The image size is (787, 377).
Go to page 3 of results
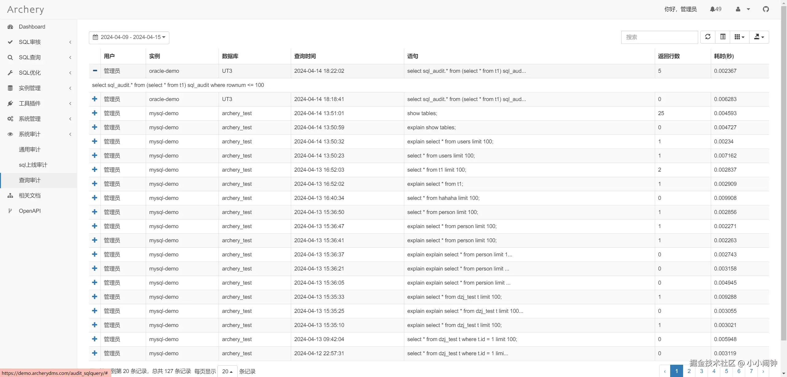click(x=702, y=371)
